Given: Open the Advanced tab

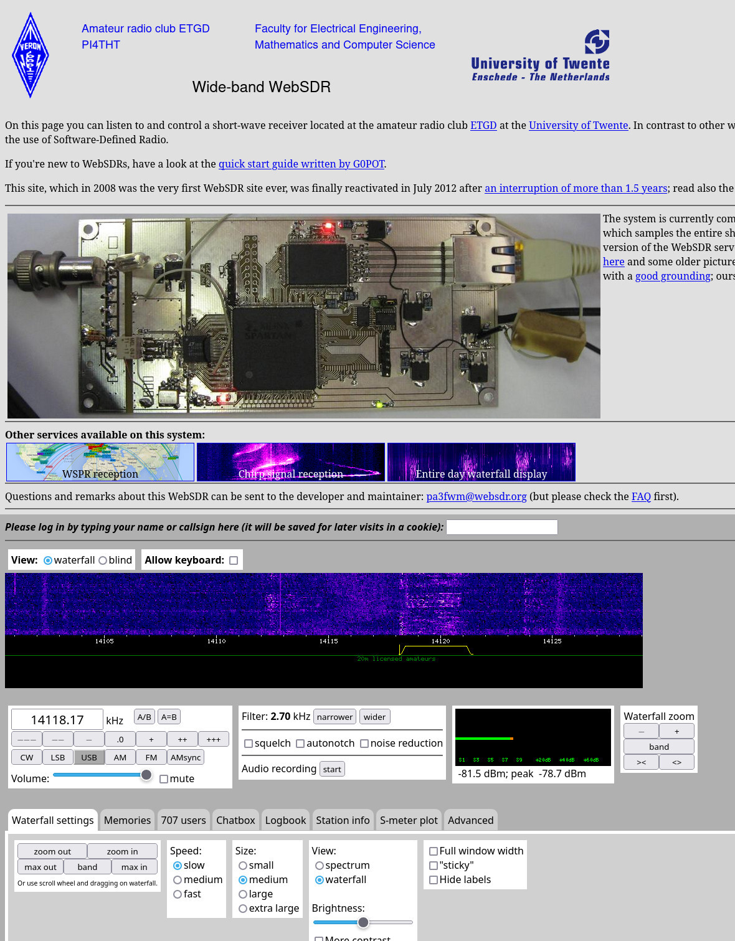Looking at the screenshot, I should pos(470,820).
